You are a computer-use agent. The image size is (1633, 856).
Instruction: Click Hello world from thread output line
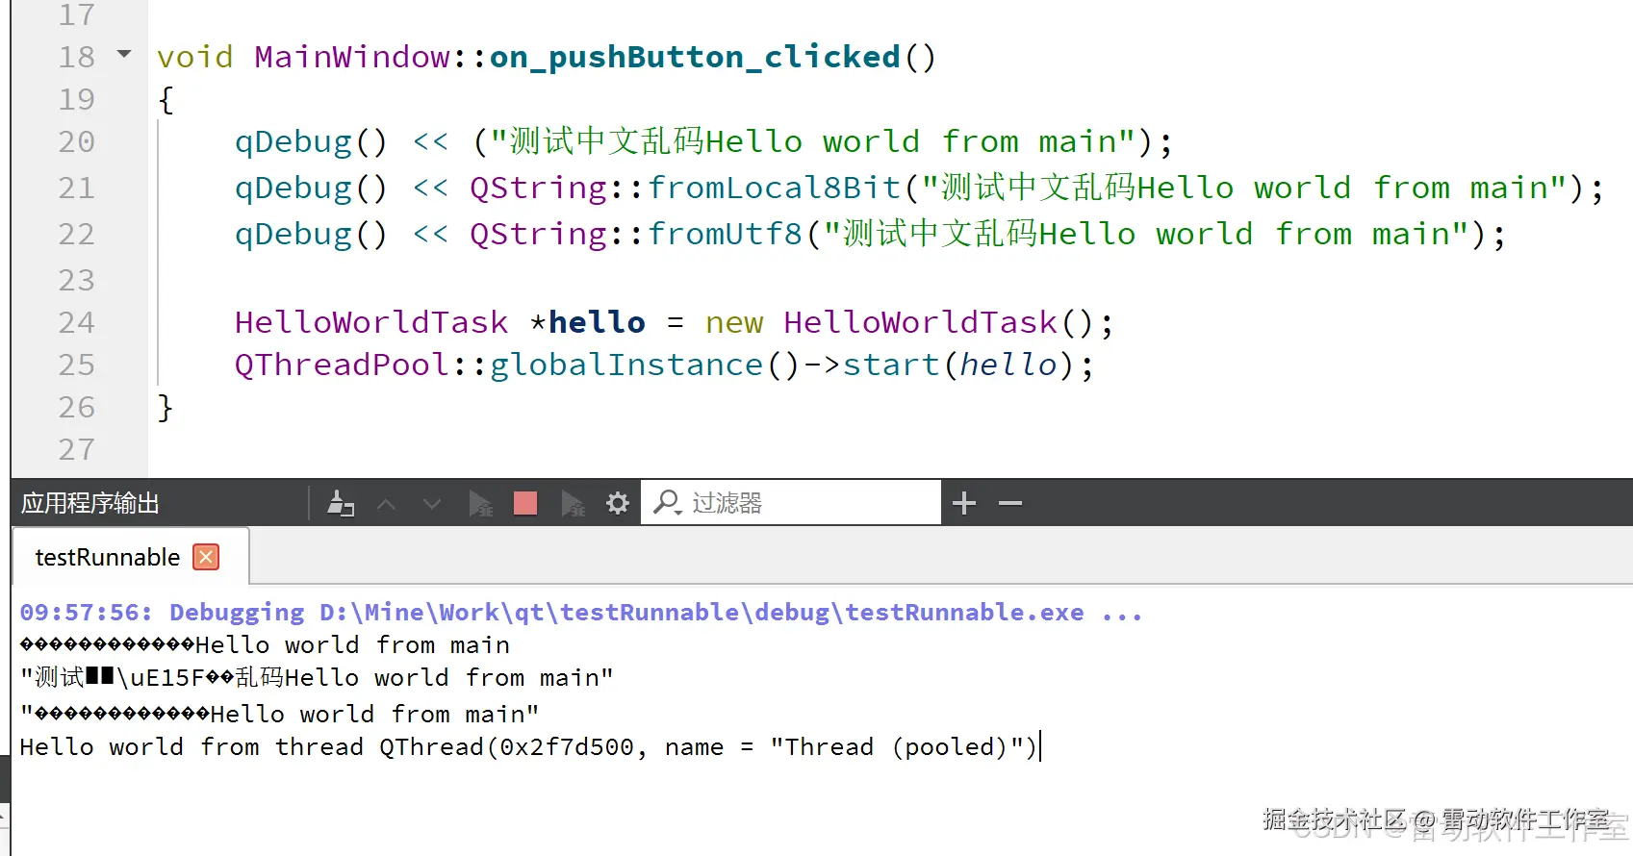pos(528,746)
